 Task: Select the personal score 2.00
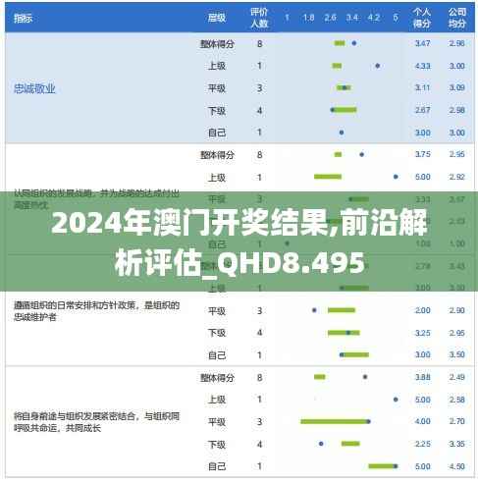(422, 310)
